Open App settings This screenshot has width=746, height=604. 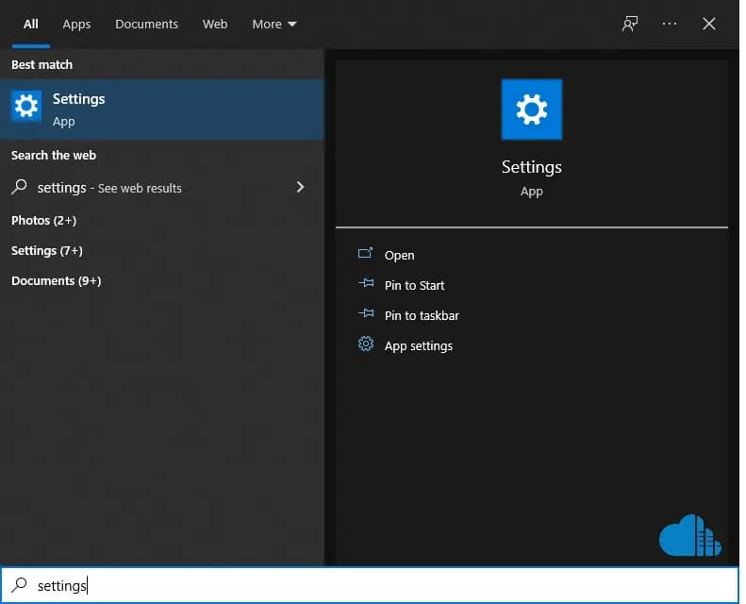click(419, 346)
